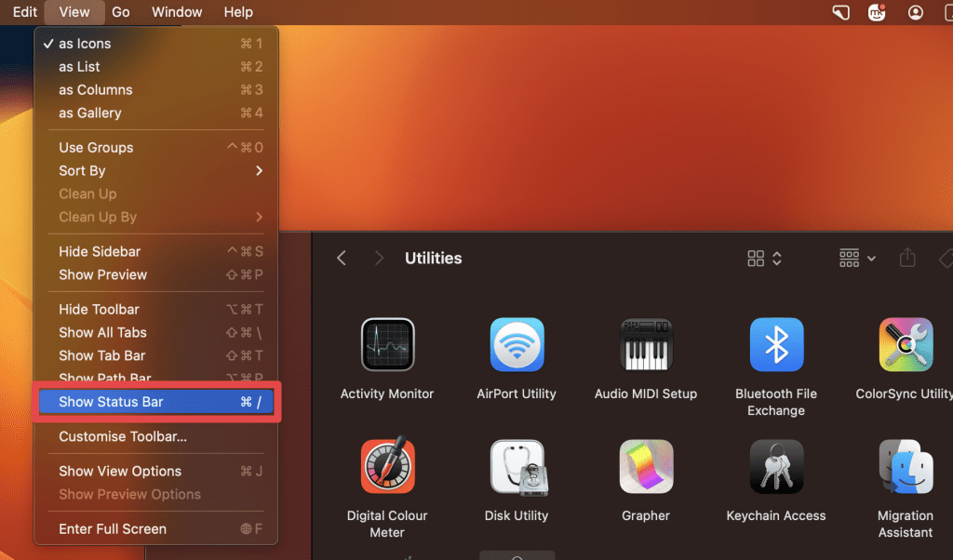Open Activity Monitor app icon

click(x=387, y=345)
